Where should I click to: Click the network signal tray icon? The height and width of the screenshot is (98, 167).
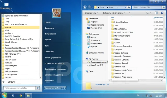coord(151,96)
